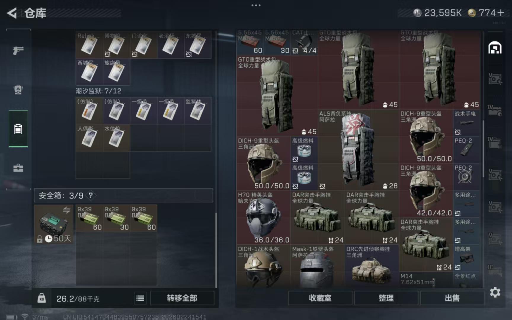
Task: Choose the 老浴场 keycard
Action: pyautogui.click(x=171, y=45)
